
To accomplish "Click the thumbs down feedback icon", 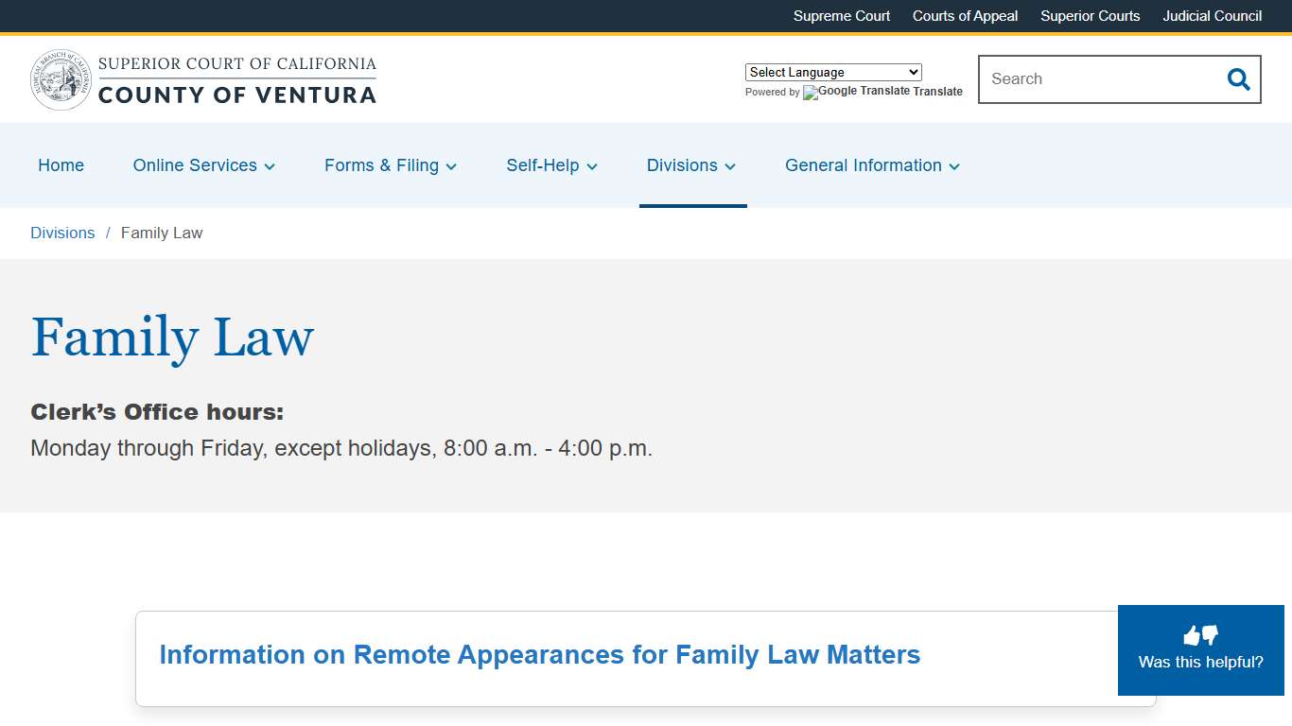I will [1209, 636].
